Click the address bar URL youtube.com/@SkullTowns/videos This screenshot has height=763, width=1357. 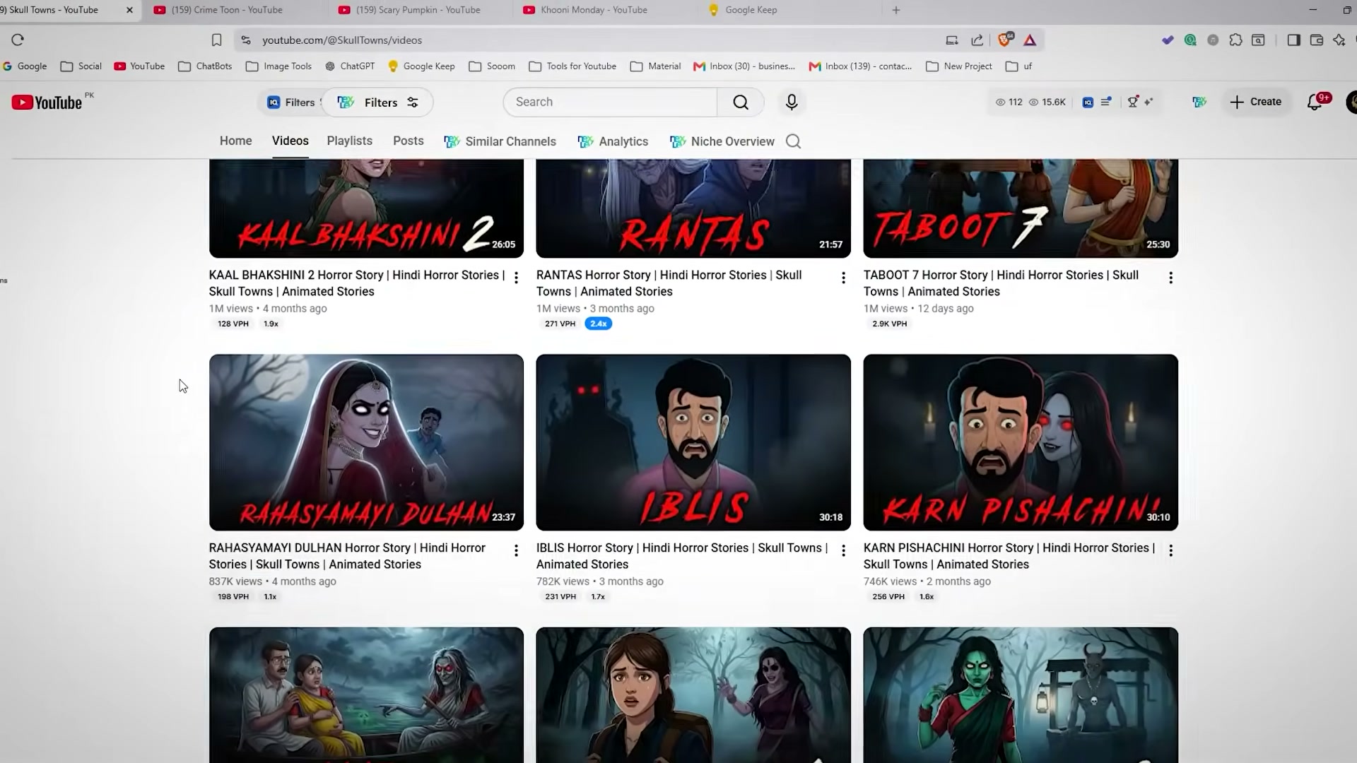(x=342, y=40)
